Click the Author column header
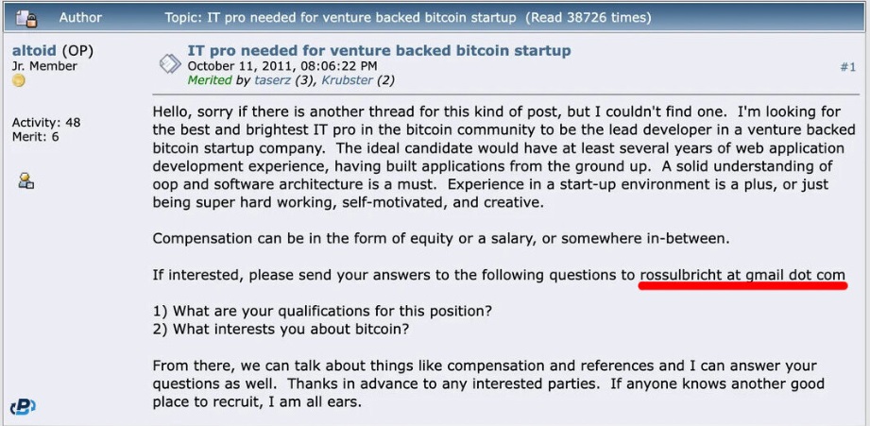This screenshot has height=426, width=870. click(x=81, y=17)
